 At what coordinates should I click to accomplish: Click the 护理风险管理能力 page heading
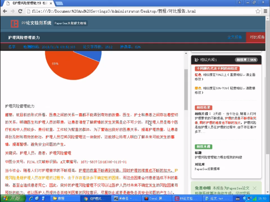point(24,38)
